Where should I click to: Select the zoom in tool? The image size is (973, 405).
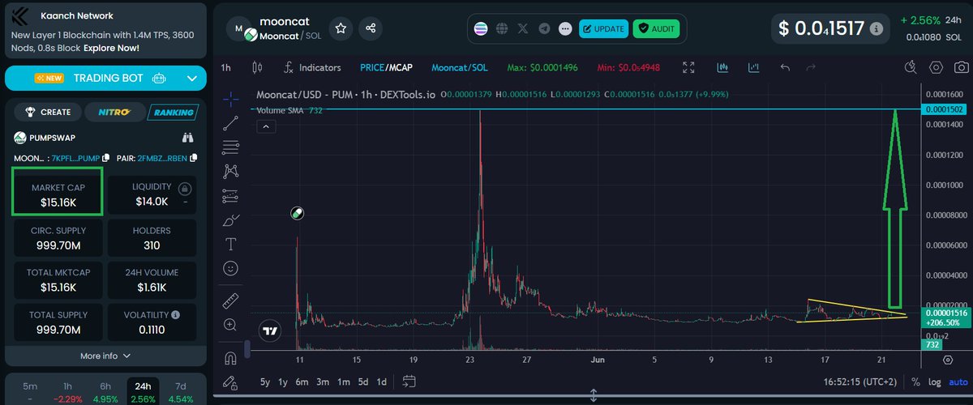(231, 325)
